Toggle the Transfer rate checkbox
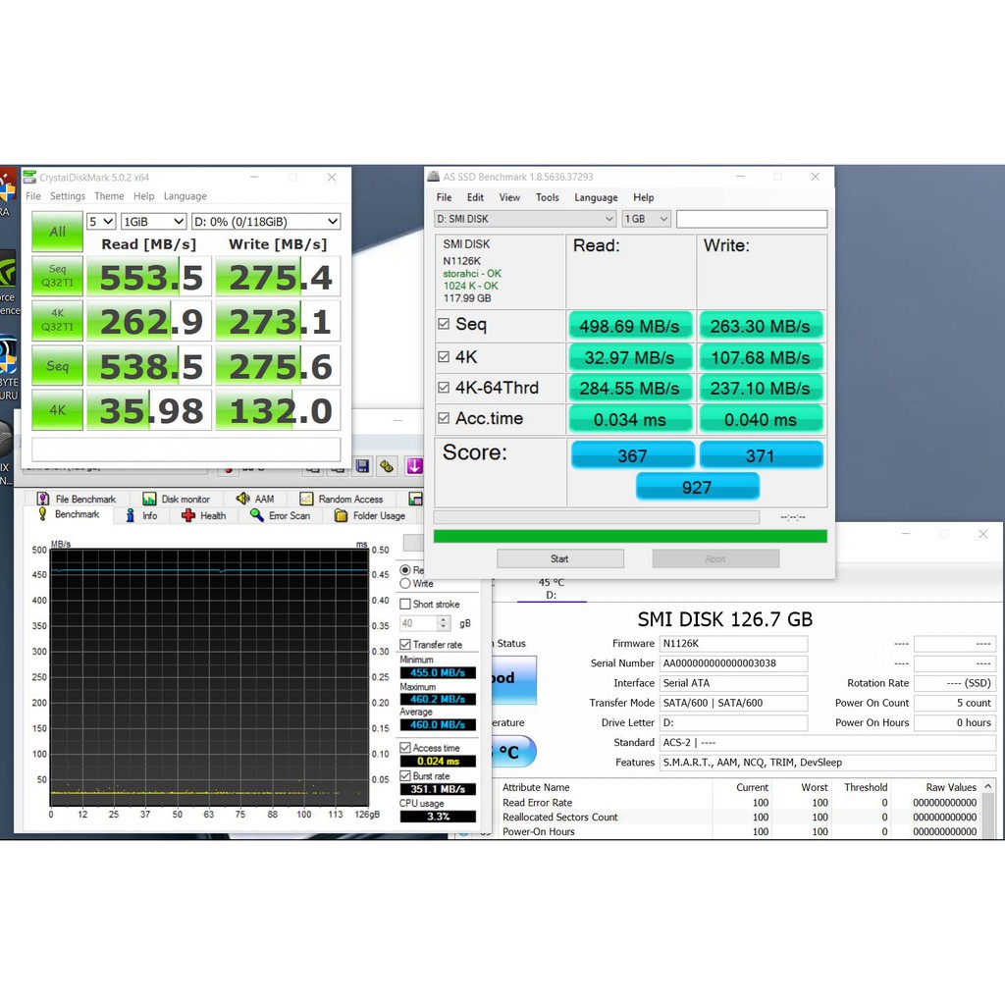The width and height of the screenshot is (1005, 1005). click(405, 644)
